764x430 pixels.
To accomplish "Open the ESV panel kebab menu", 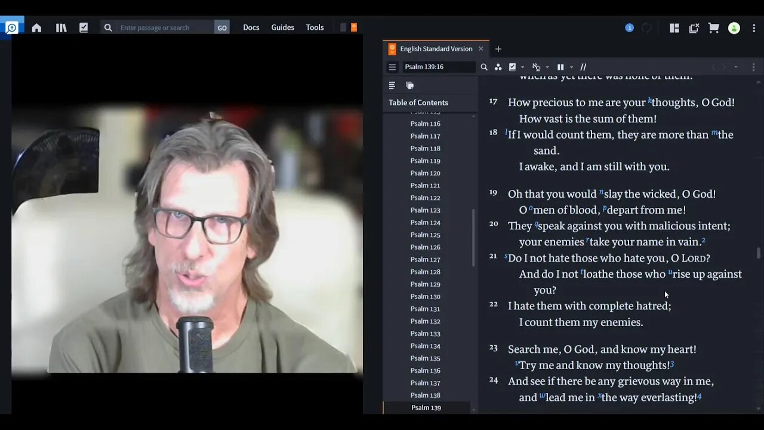I will coord(753,67).
